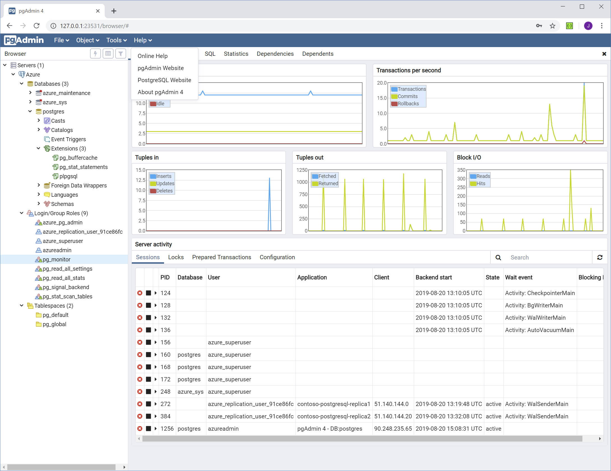
Task: Close the dashboard panel
Action: tap(604, 54)
